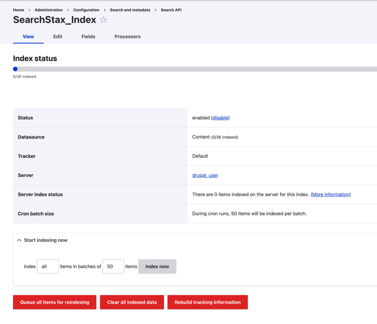
Task: Click the disable link in Status row
Action: (x=220, y=118)
